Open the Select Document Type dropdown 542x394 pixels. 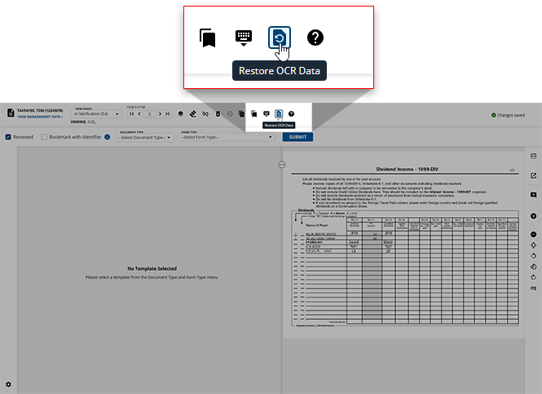(145, 137)
